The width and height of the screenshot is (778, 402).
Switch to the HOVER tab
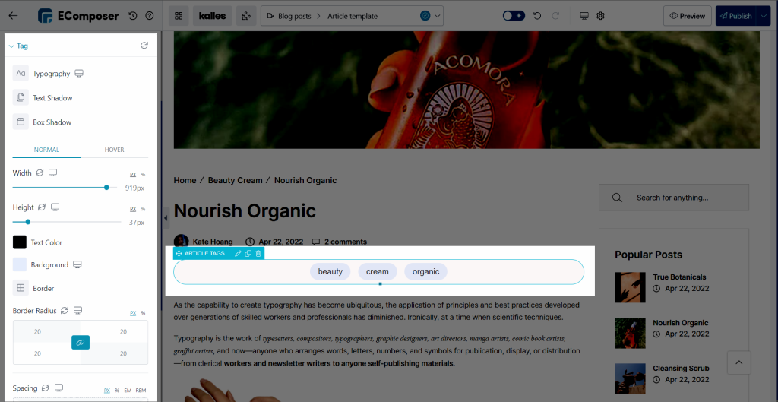click(x=114, y=150)
